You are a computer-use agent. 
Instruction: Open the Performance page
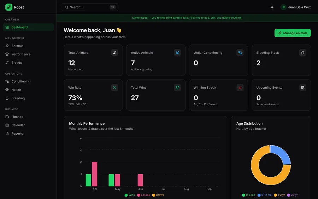28,54
